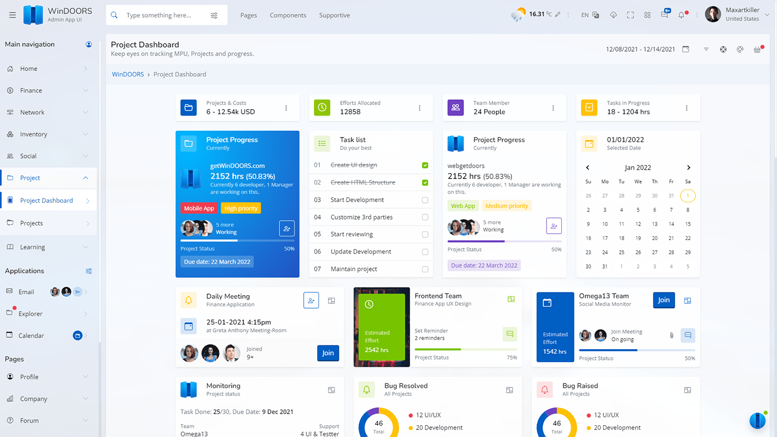This screenshot has width=777, height=437.
Task: Check the Start Development task checkbox
Action: [x=425, y=200]
